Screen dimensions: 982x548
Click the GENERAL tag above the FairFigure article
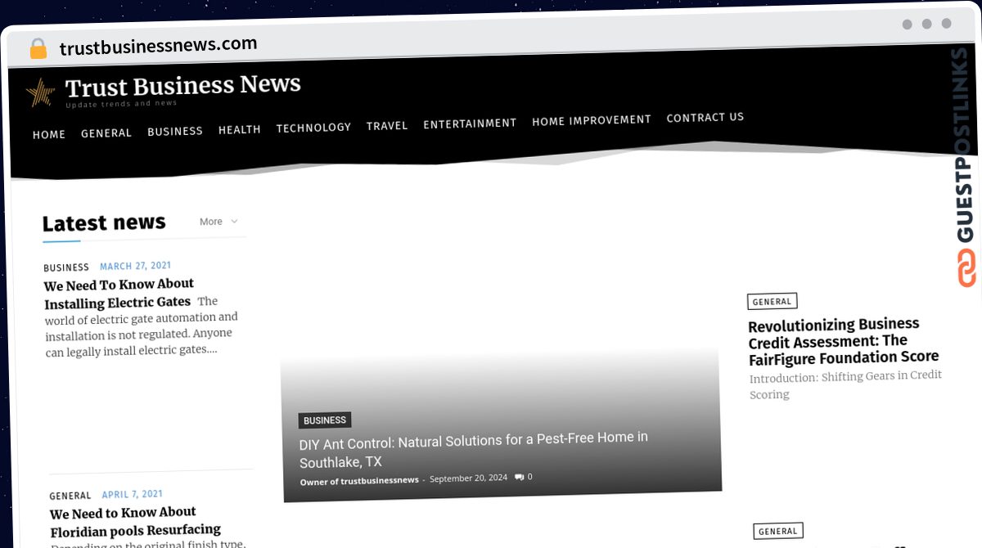click(x=773, y=302)
